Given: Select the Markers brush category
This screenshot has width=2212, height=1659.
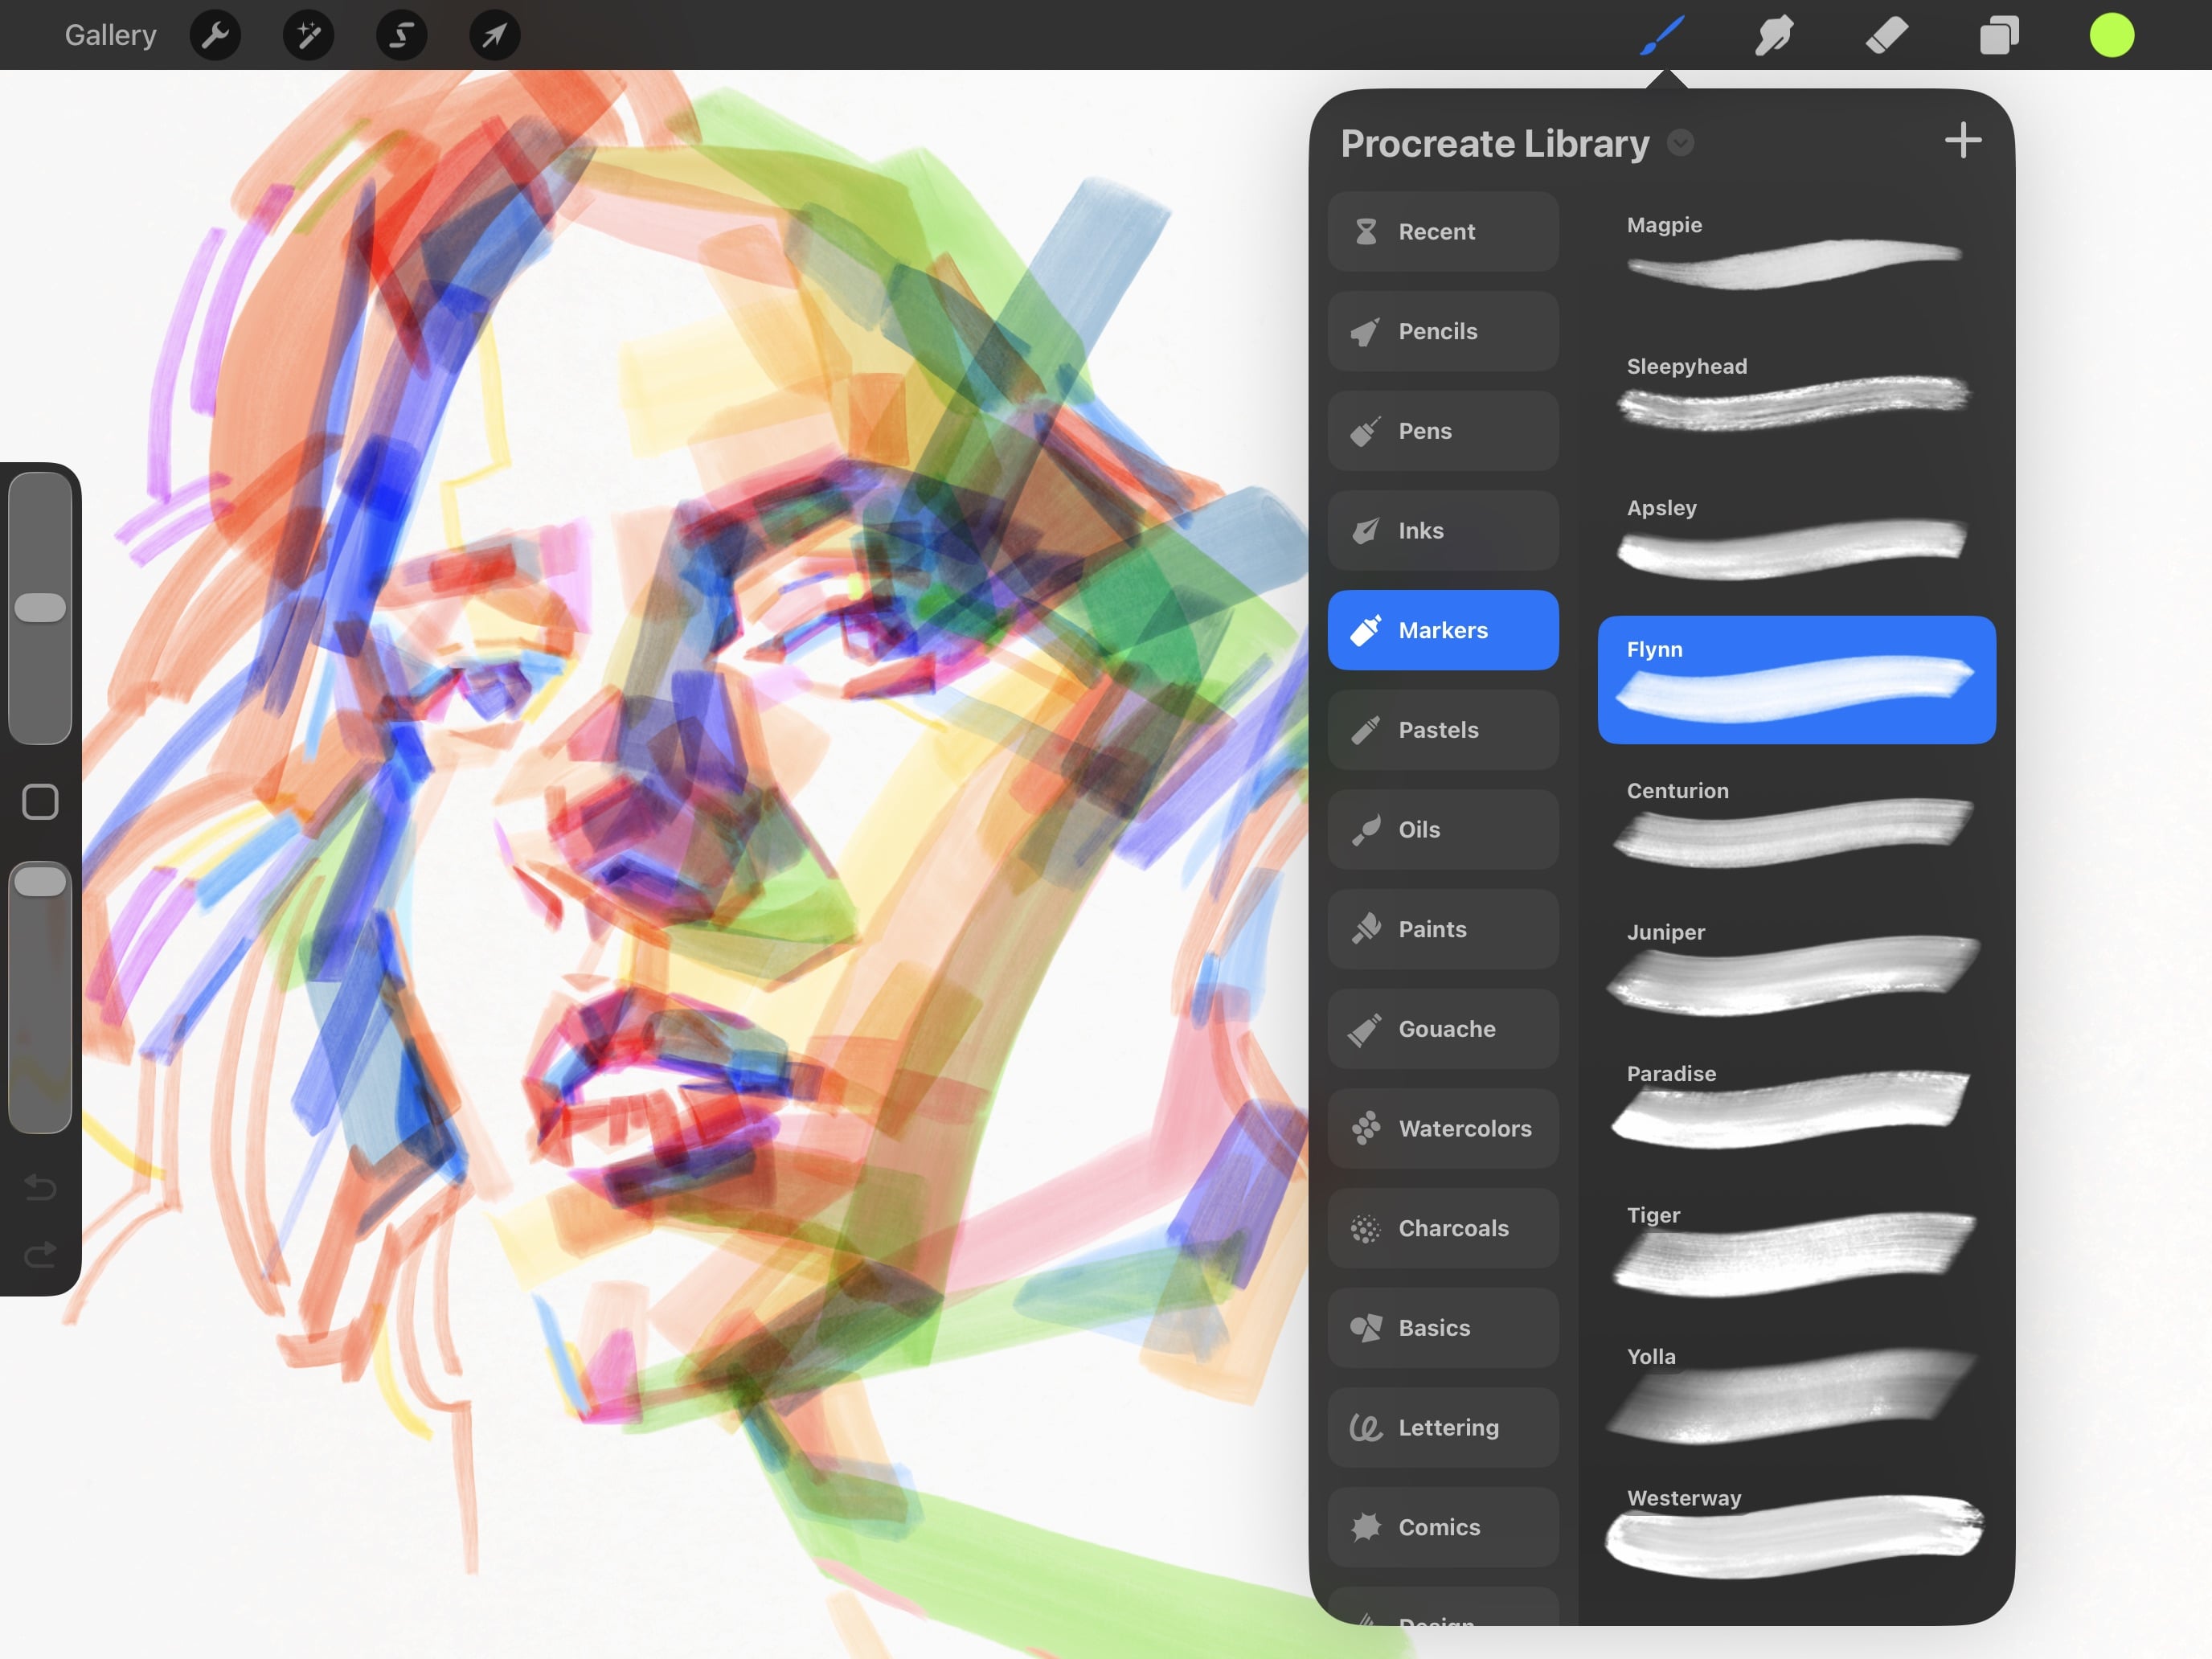Looking at the screenshot, I should [1443, 629].
